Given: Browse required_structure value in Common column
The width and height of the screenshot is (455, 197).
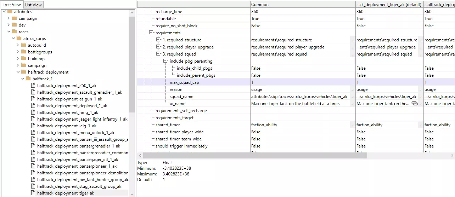Looking at the screenshot, I should (353, 40).
